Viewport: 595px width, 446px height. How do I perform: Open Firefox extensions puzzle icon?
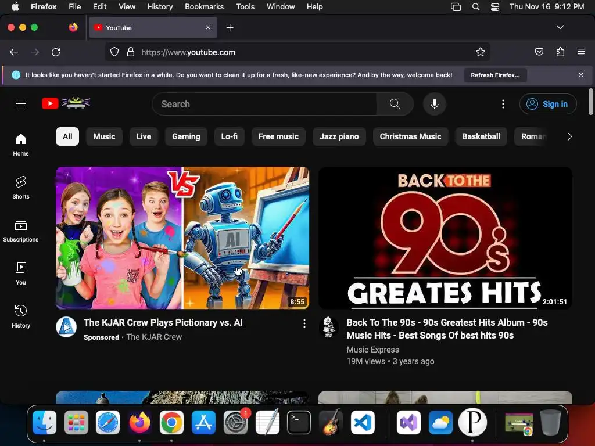click(x=560, y=52)
